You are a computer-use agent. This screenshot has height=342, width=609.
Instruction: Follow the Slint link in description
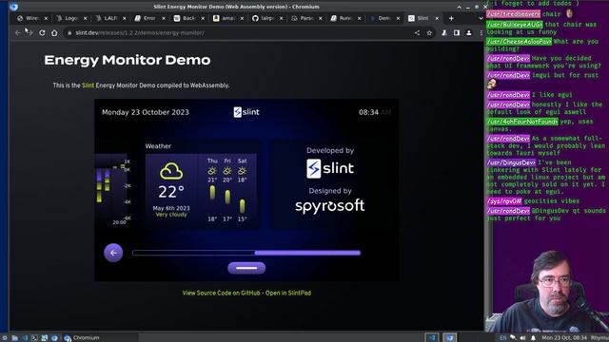click(x=88, y=85)
